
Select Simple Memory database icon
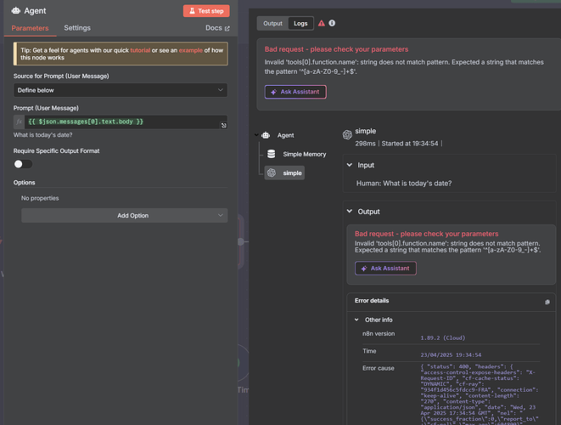click(x=272, y=154)
